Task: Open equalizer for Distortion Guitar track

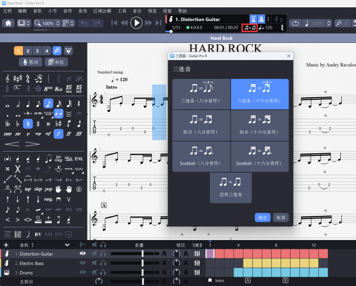Action: click(x=197, y=254)
